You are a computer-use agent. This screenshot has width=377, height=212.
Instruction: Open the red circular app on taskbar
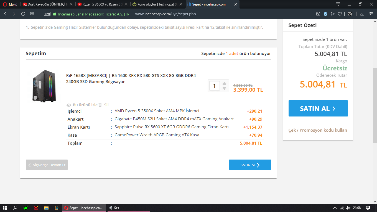click(36, 208)
